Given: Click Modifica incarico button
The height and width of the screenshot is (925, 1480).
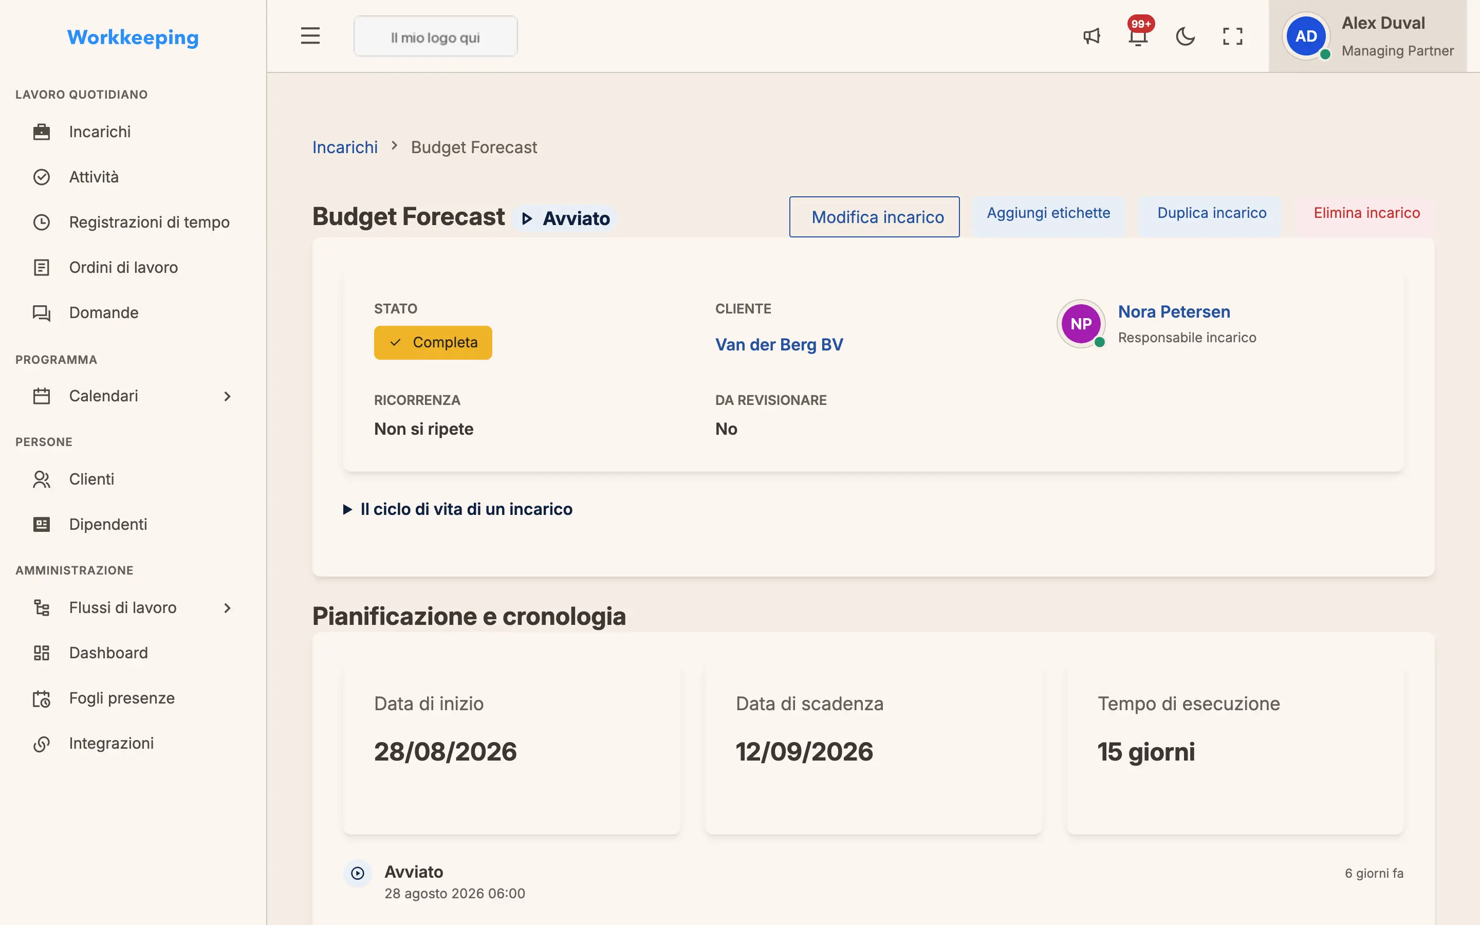Looking at the screenshot, I should (x=874, y=216).
